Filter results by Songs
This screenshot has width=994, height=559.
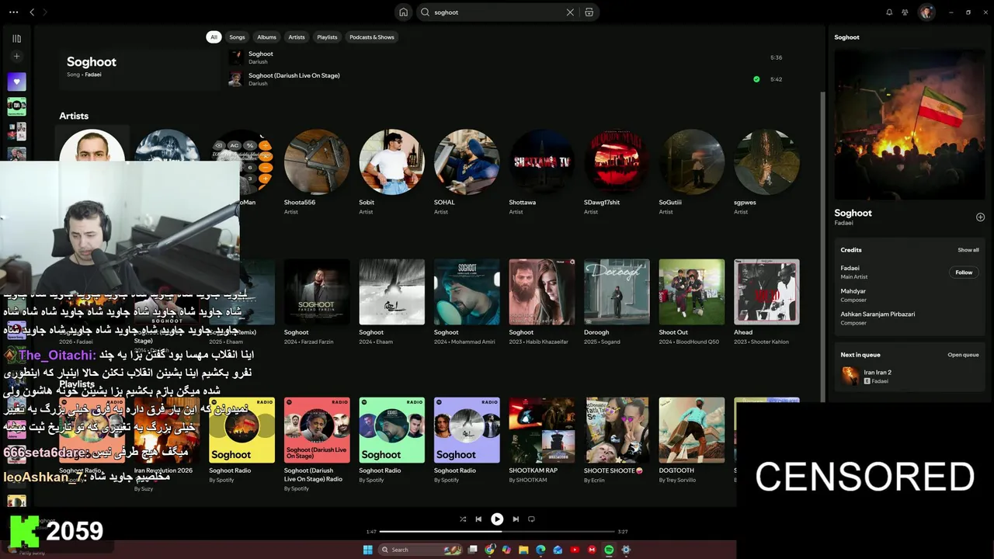pos(237,37)
